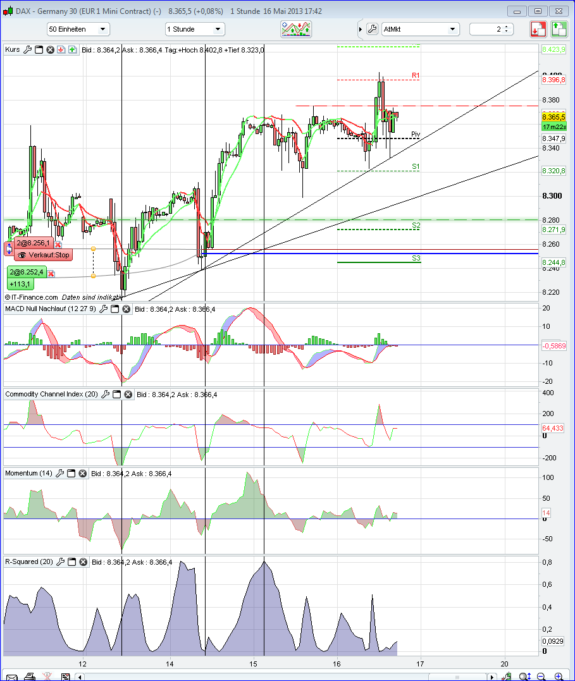Image resolution: width=575 pixels, height=681 pixels.
Task: Maximize the R-Squared indicator panel
Action: coord(71,561)
